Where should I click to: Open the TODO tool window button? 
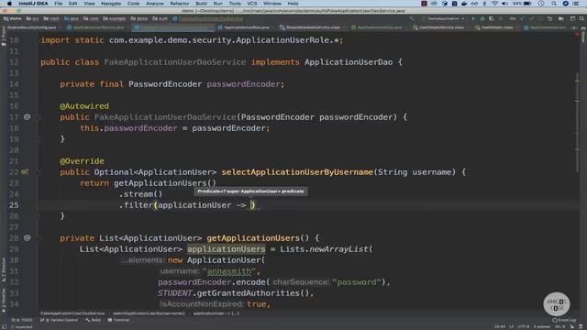(x=22, y=320)
